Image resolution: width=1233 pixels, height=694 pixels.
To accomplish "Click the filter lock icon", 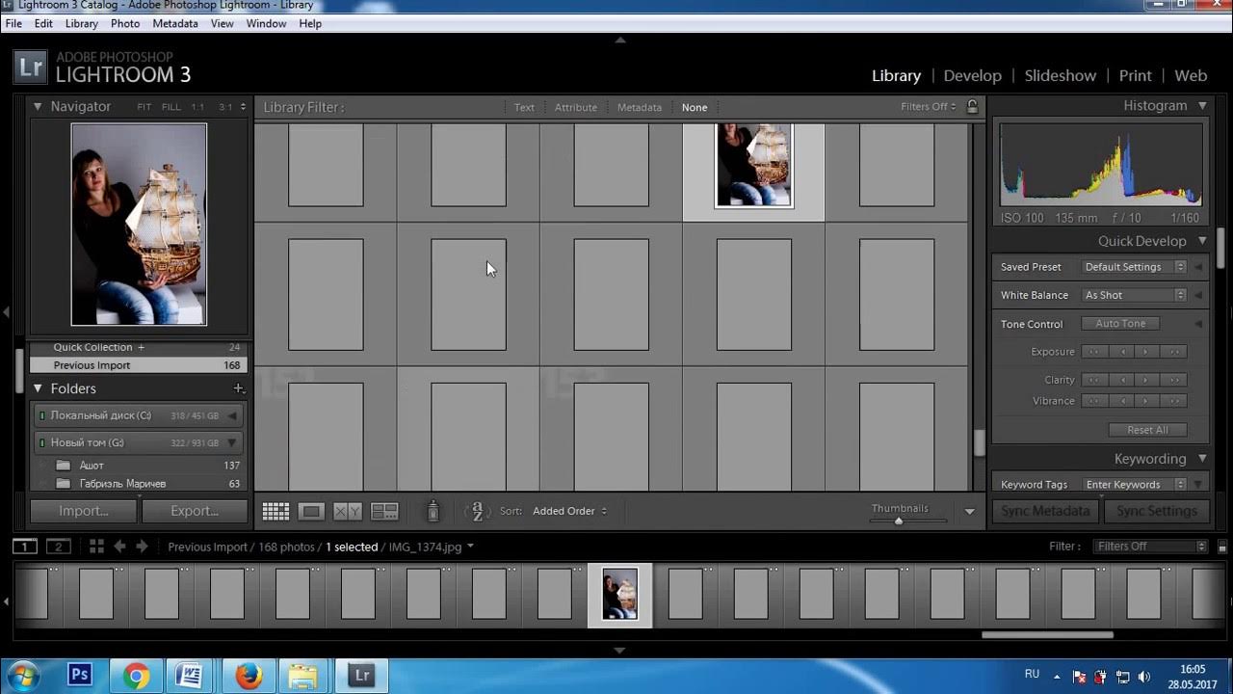I will tap(972, 107).
